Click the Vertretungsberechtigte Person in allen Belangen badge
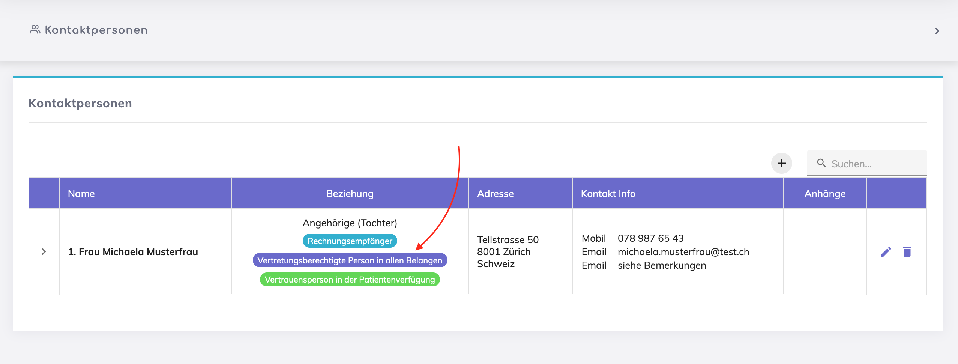This screenshot has width=958, height=364. coord(350,260)
